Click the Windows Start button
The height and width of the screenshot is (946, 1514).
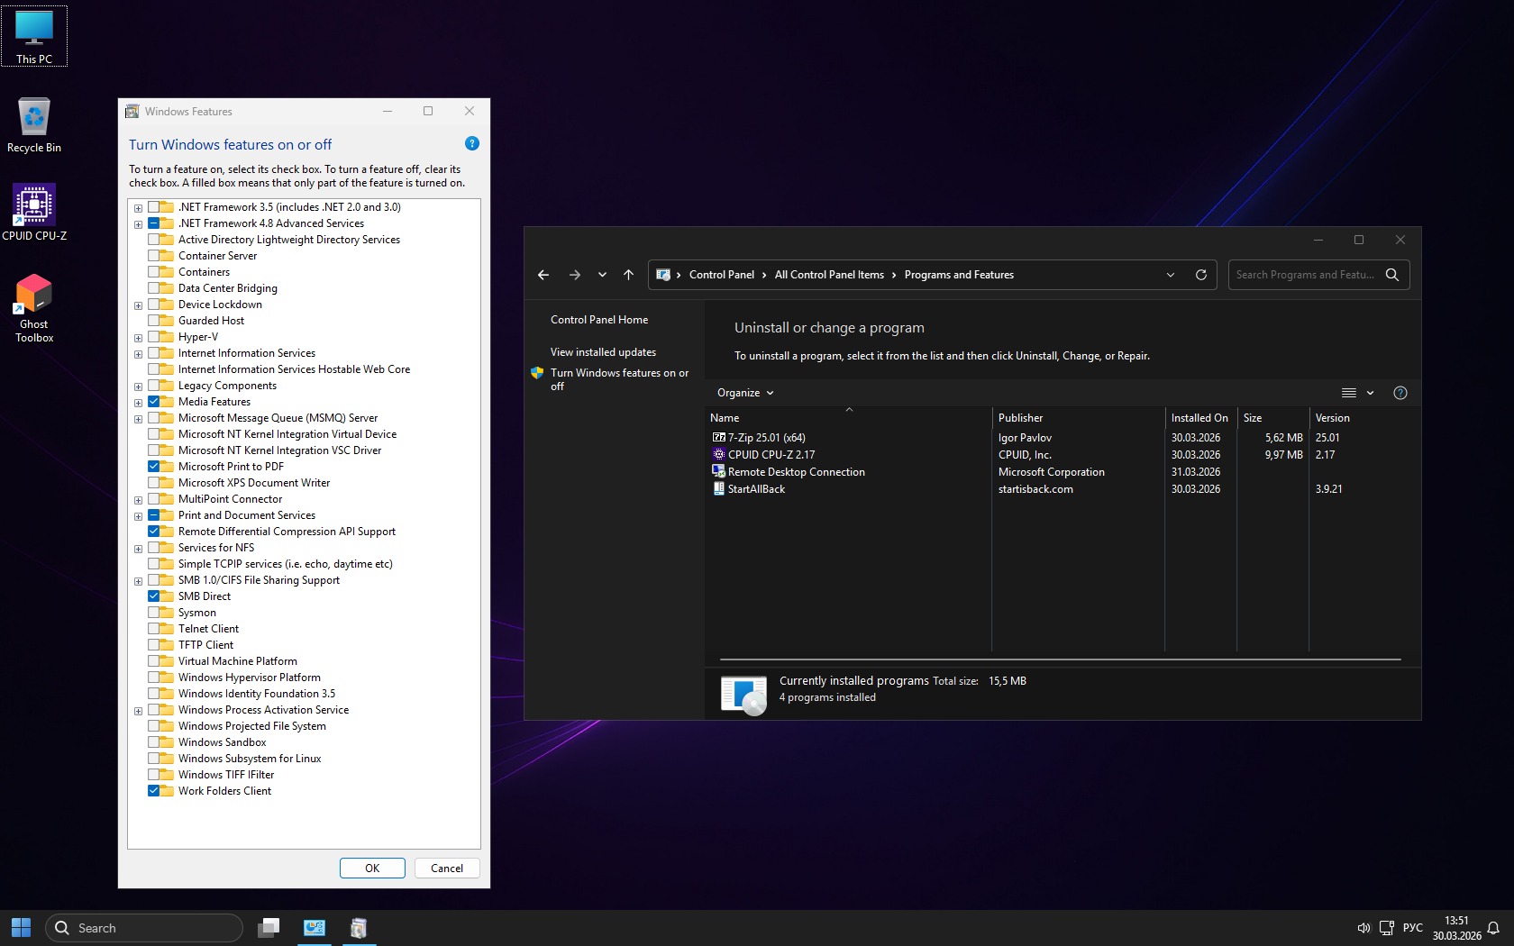click(22, 927)
